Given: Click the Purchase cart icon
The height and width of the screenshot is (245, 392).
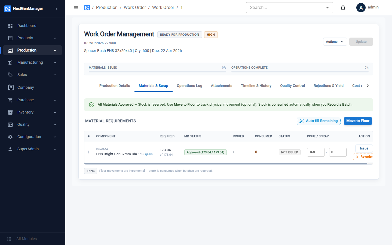Looking at the screenshot, I should 10,100.
